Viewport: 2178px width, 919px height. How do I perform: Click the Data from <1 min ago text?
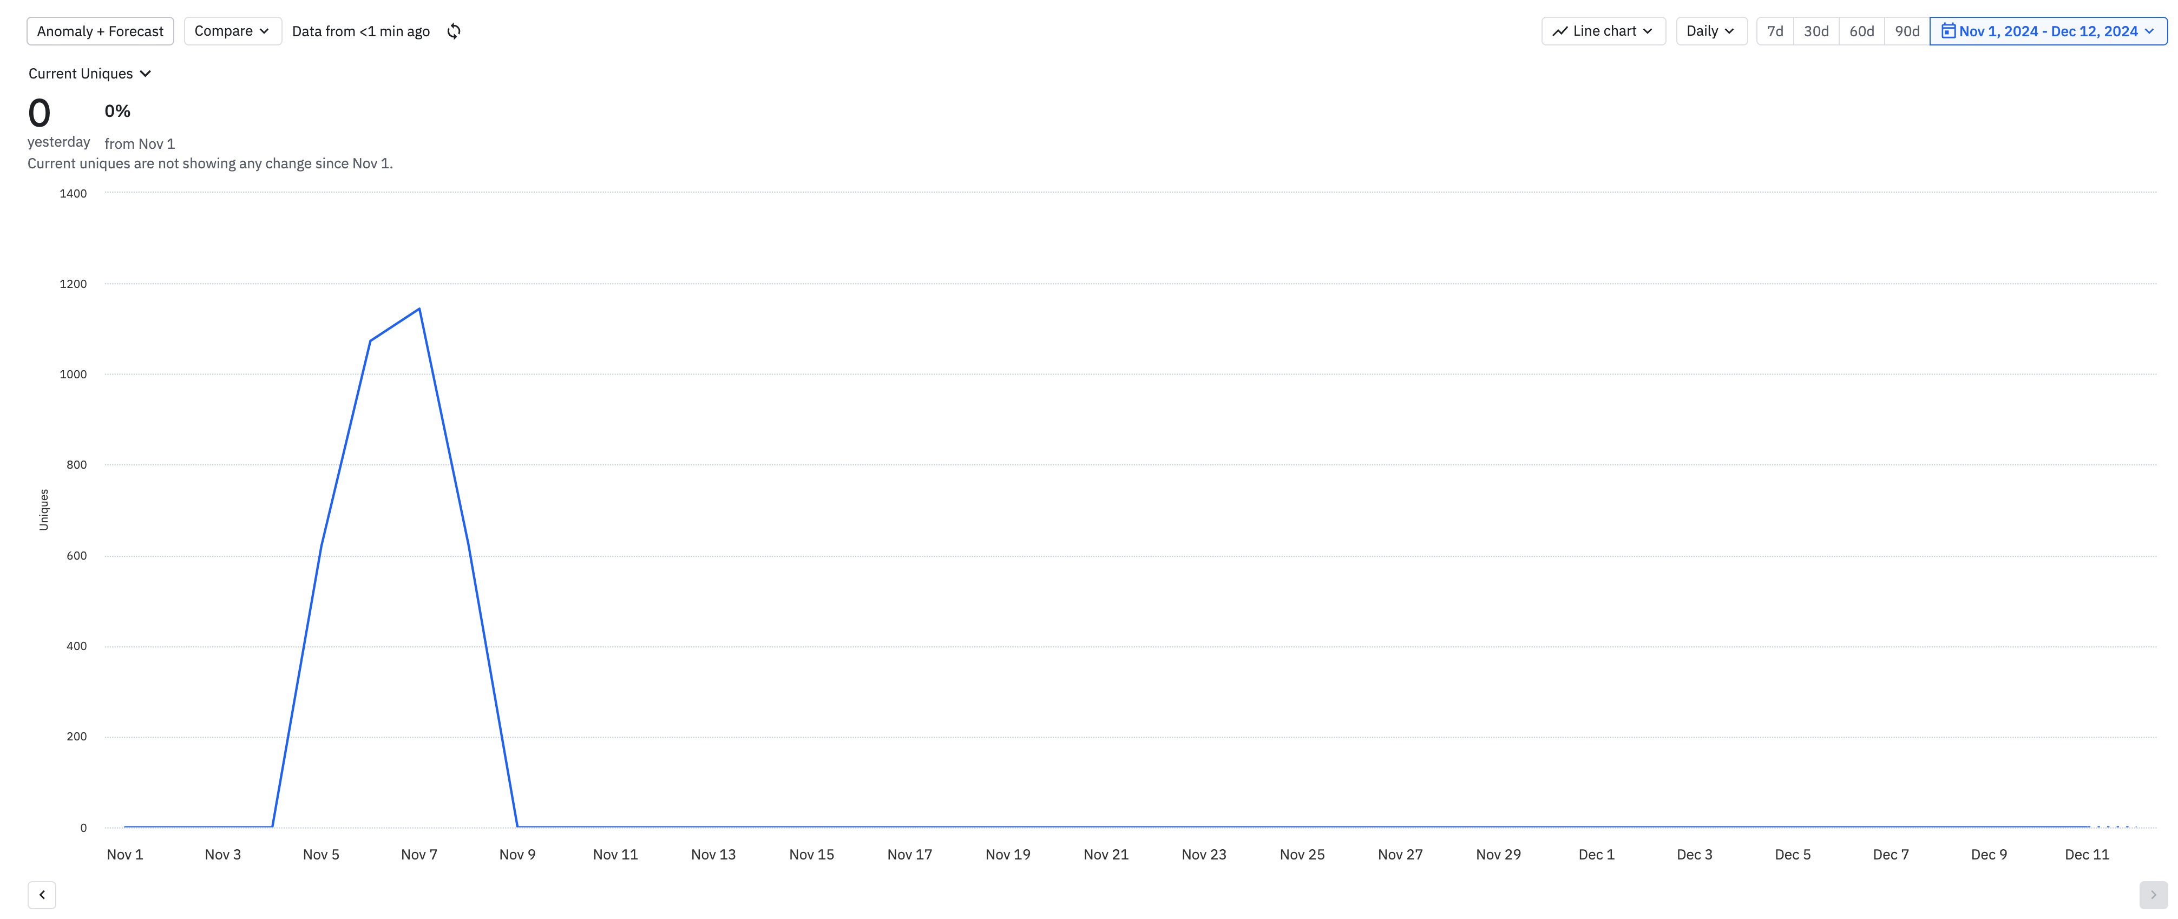(x=361, y=31)
